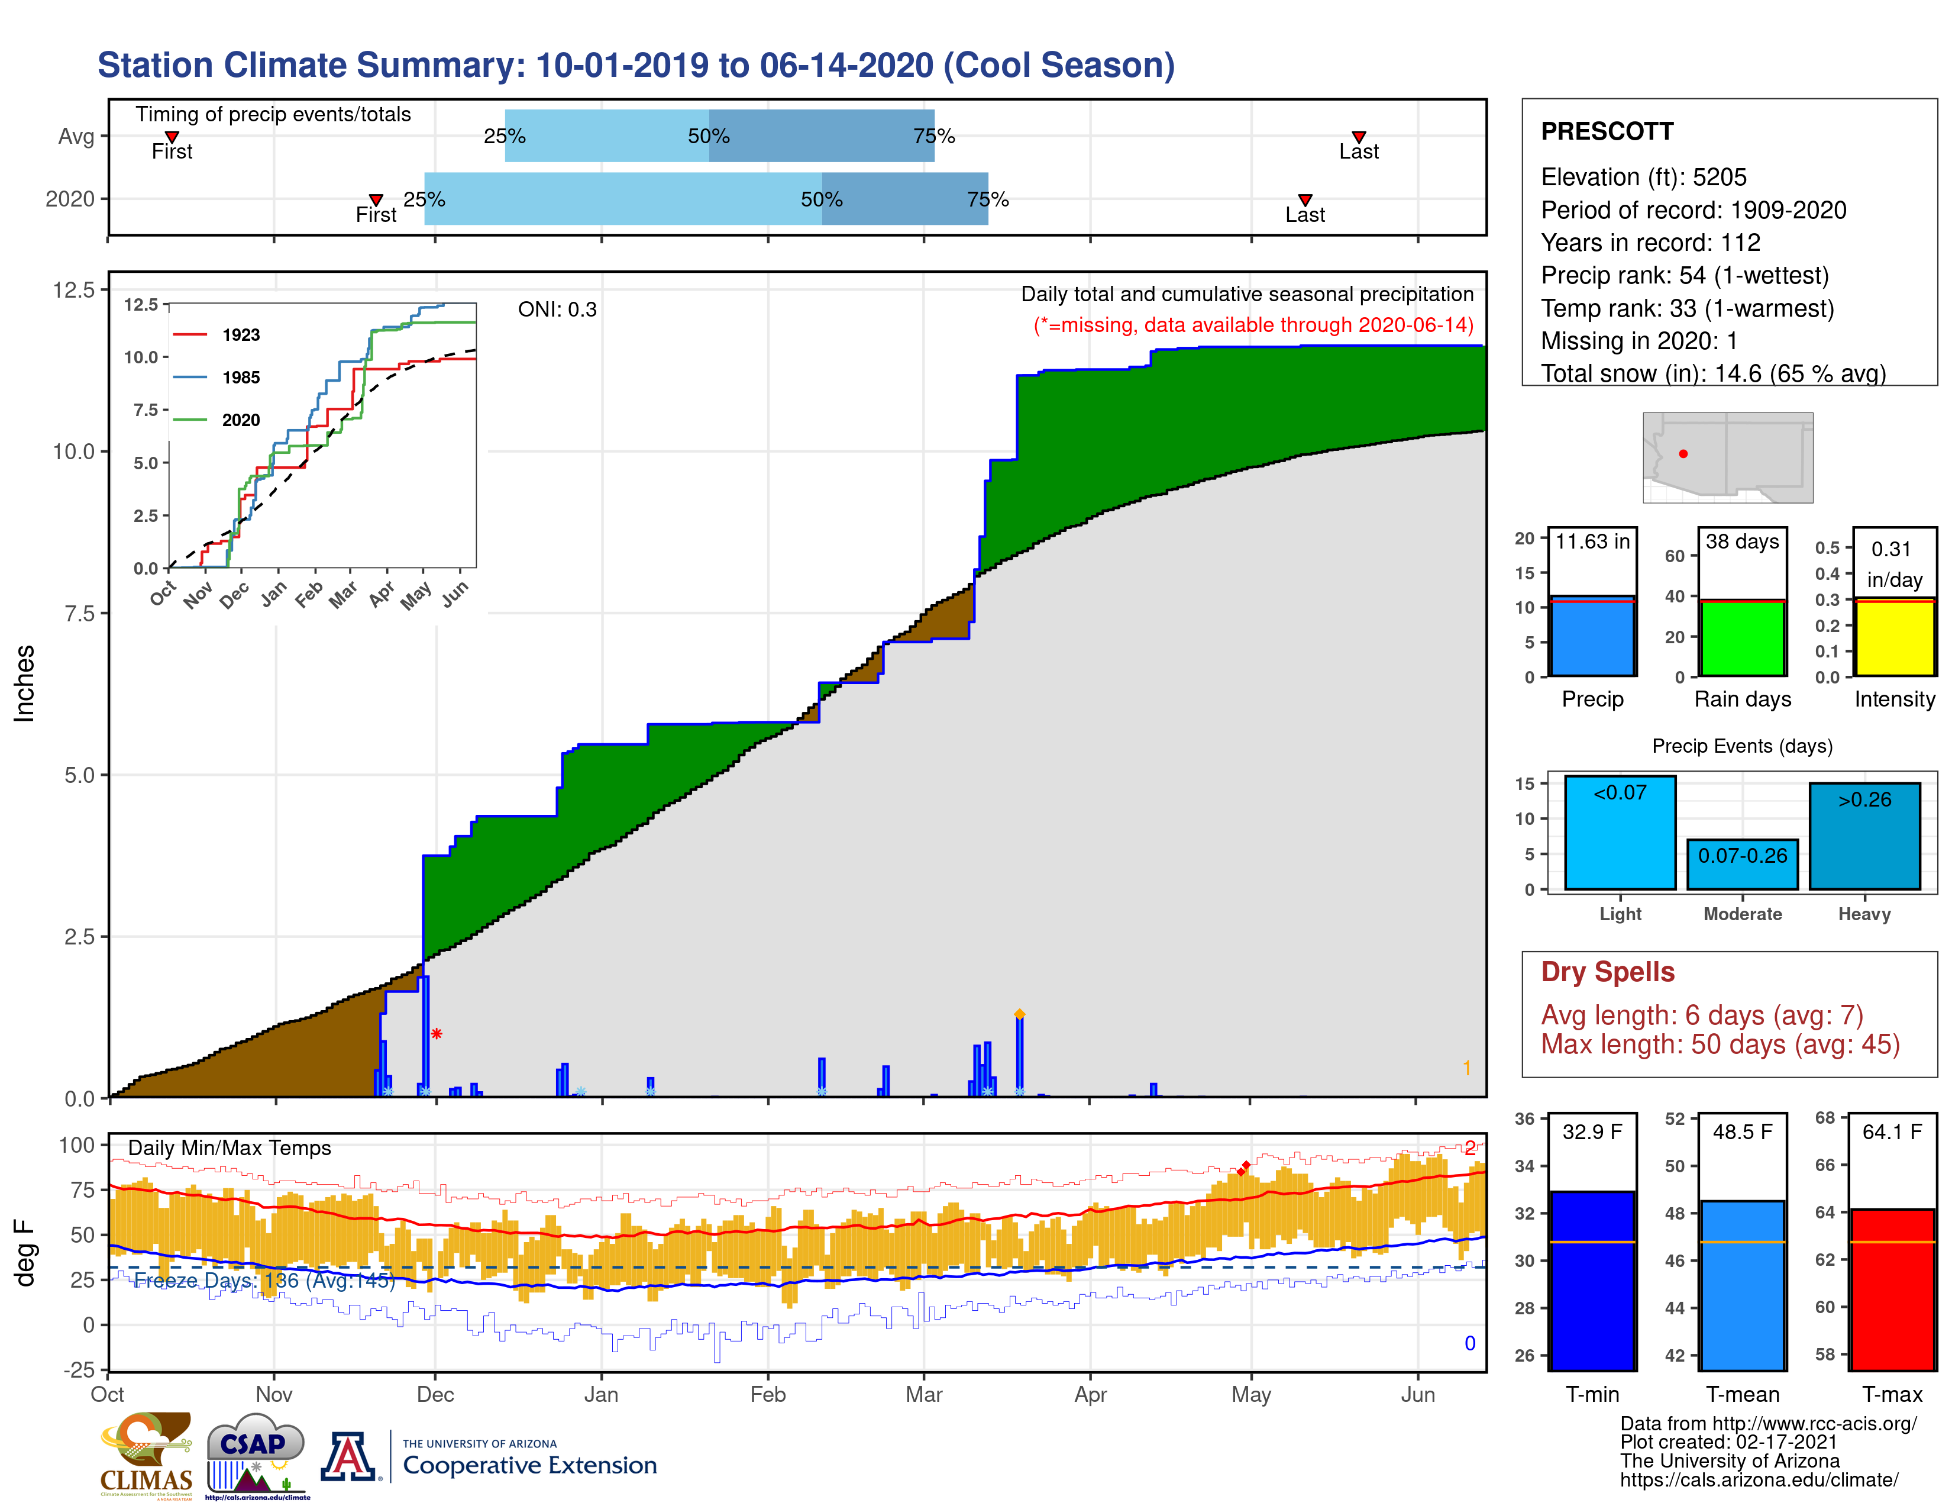The height and width of the screenshot is (1509, 1952).
Task: Click the green Rain days bar
Action: click(x=1743, y=637)
